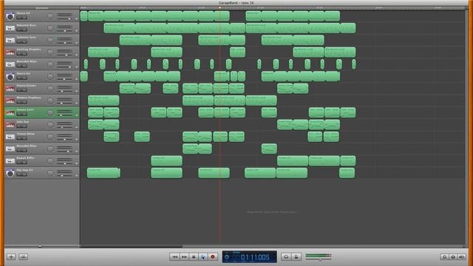Mute the Modern Prophecy track
Image resolution: width=473 pixels, height=266 pixels.
19,102
